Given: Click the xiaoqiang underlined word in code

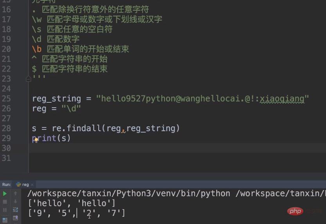Looking at the screenshot, I should (282, 99).
